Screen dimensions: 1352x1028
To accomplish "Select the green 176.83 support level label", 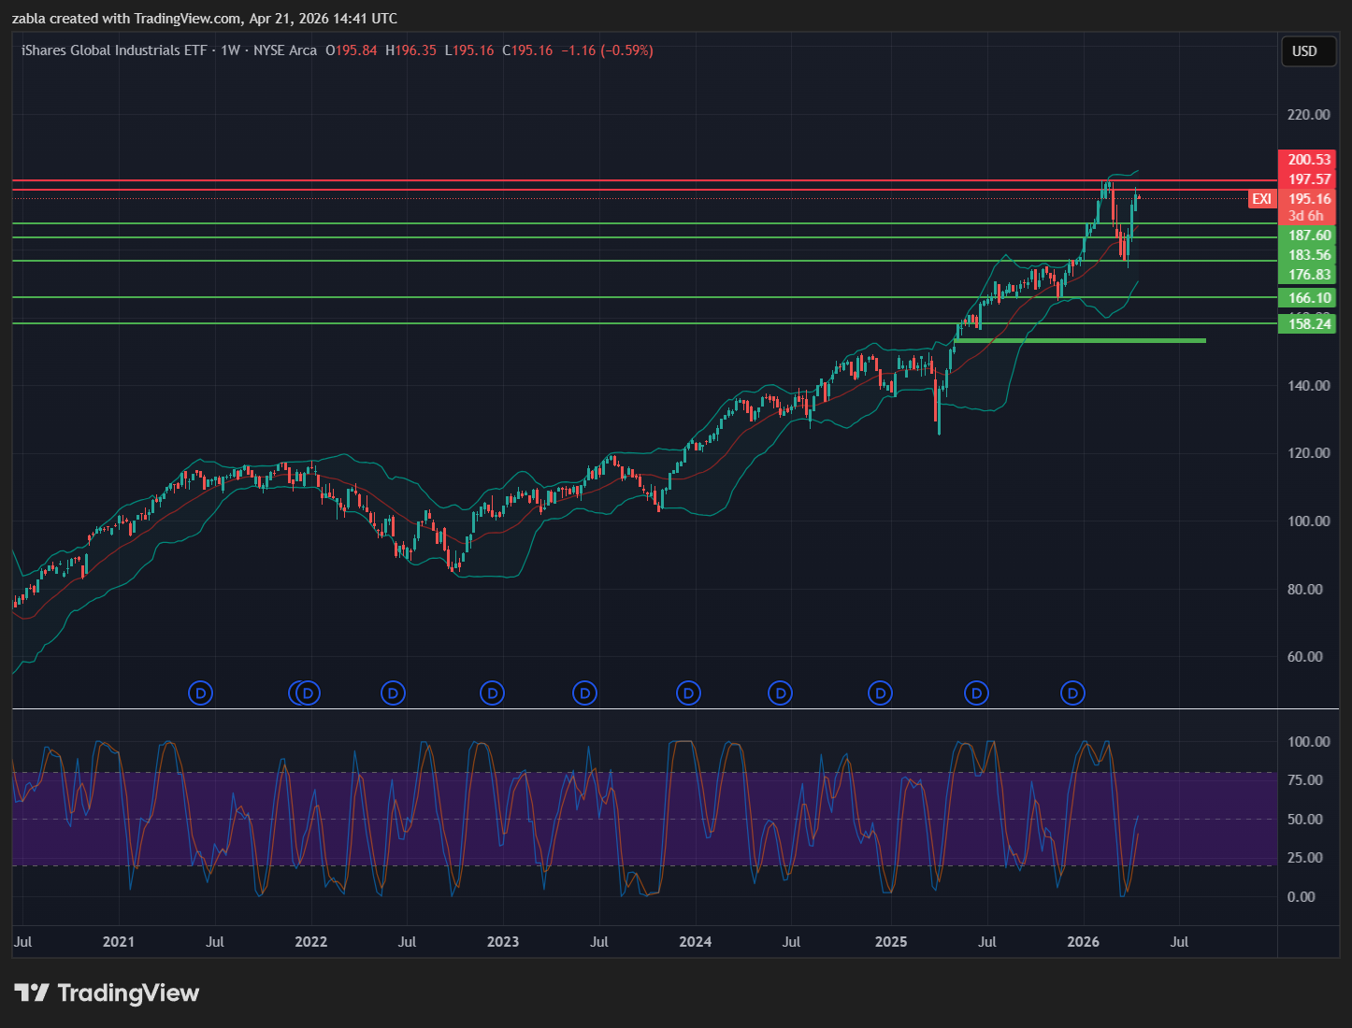I will [1308, 274].
